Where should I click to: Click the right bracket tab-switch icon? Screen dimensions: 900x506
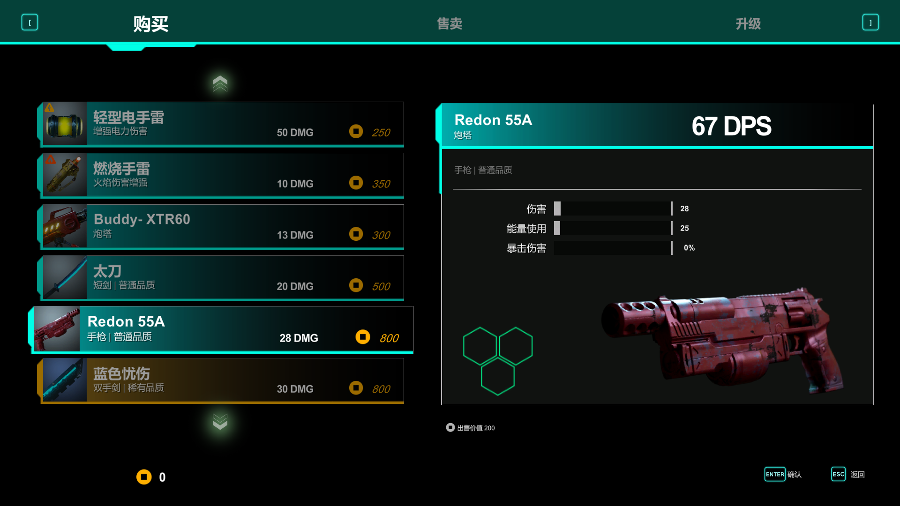[x=870, y=22]
